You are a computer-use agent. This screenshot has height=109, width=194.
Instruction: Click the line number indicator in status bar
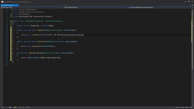(177, 107)
